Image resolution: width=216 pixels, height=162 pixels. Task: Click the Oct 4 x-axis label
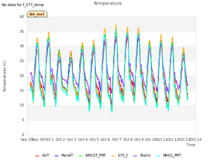click(83, 139)
